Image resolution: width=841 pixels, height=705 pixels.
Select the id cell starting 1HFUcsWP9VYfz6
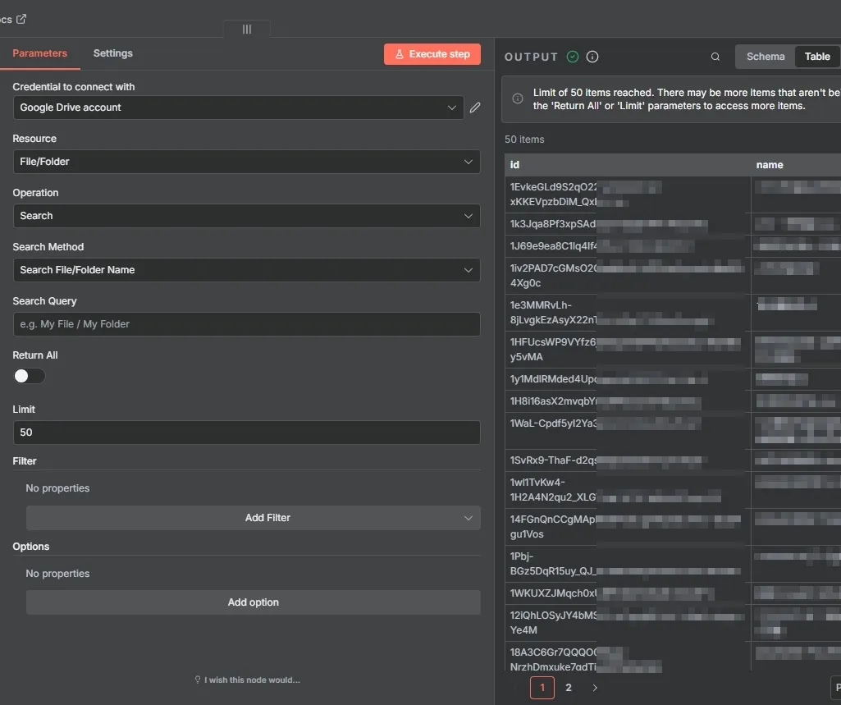point(628,350)
